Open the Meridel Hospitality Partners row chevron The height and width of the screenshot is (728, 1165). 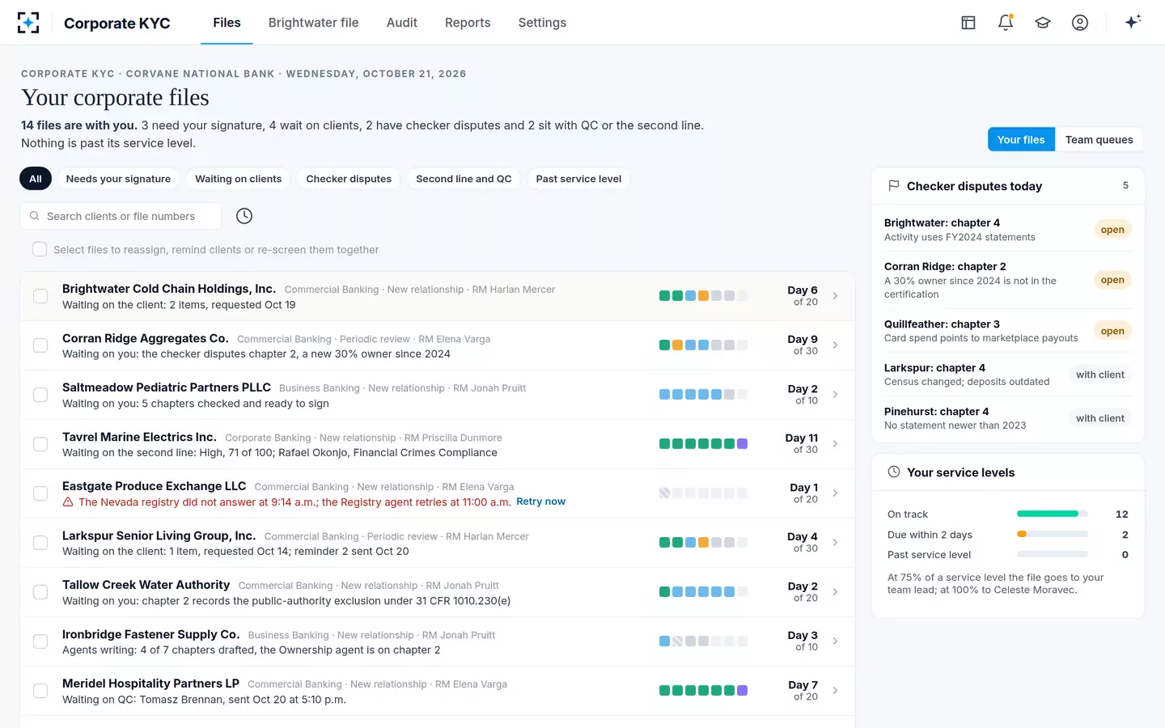tap(836, 691)
